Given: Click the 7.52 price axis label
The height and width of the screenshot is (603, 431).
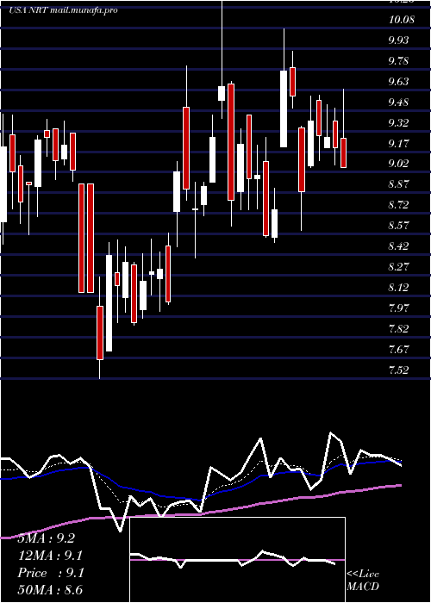Looking at the screenshot, I should 398,370.
